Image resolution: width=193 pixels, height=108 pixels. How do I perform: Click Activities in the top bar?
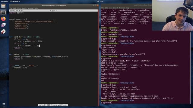(5, 1)
